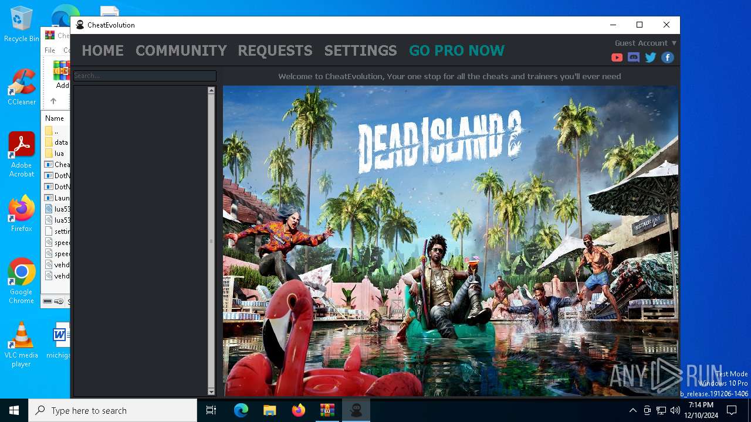Expand the Guest Account dropdown
751x422 pixels.
pyautogui.click(x=645, y=43)
